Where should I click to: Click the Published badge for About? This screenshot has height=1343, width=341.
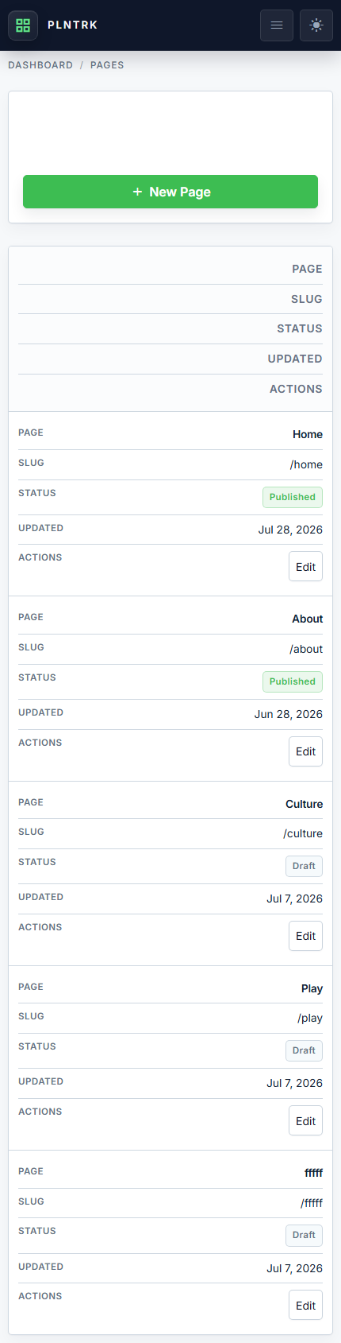point(293,681)
